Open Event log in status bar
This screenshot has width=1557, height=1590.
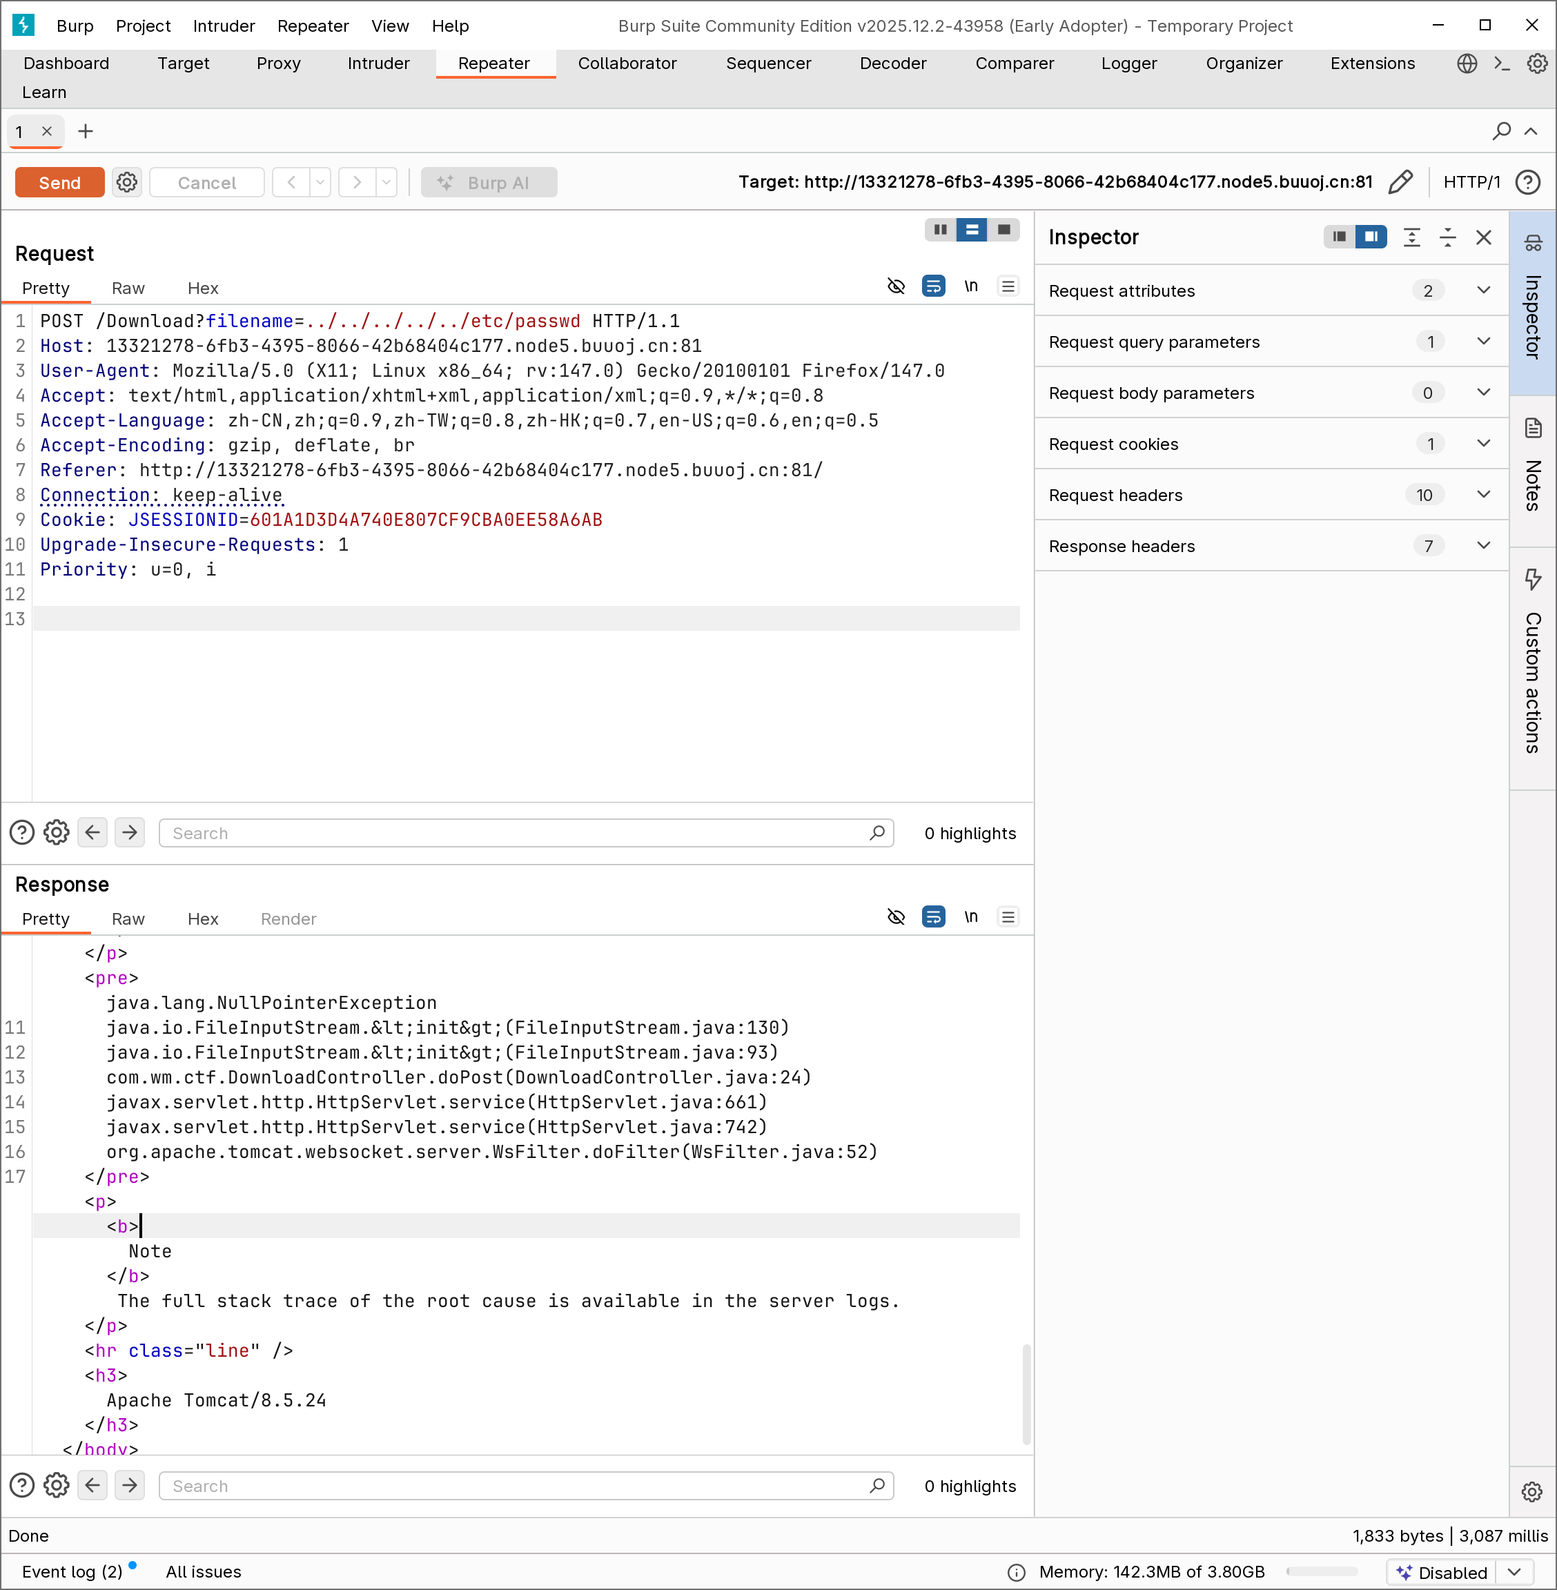click(72, 1571)
